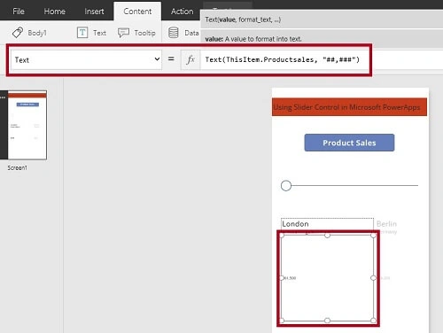
Task: Click the Screen1 name label
Action: (17, 167)
